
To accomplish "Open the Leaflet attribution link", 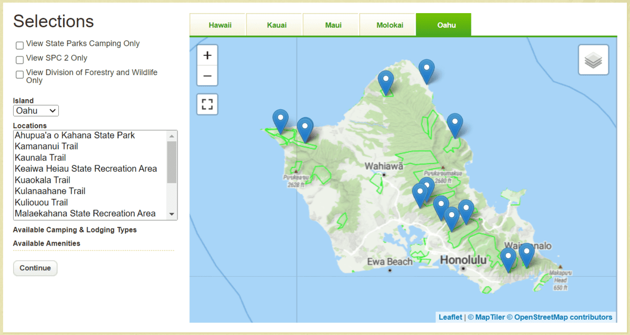I will pos(450,317).
